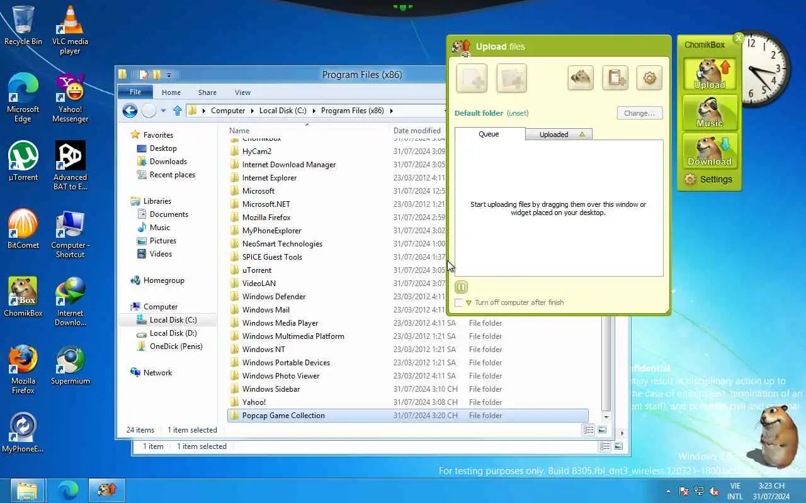The height and width of the screenshot is (503, 806).
Task: Select Music library in navigation pane
Action: click(159, 228)
